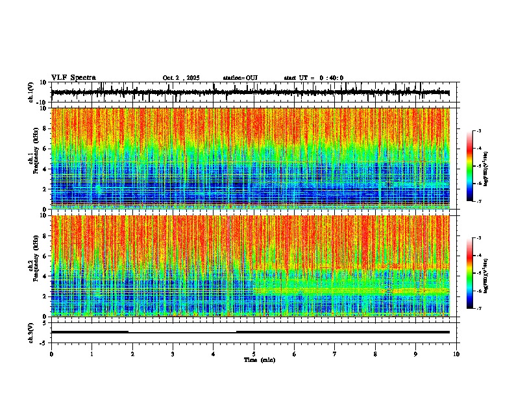Click time axis tick label "5"
Viewport: 514px width, 397px height.
pos(254,354)
